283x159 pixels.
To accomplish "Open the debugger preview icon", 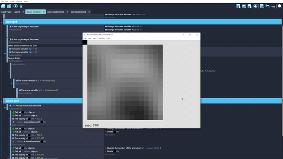I will (21, 6).
